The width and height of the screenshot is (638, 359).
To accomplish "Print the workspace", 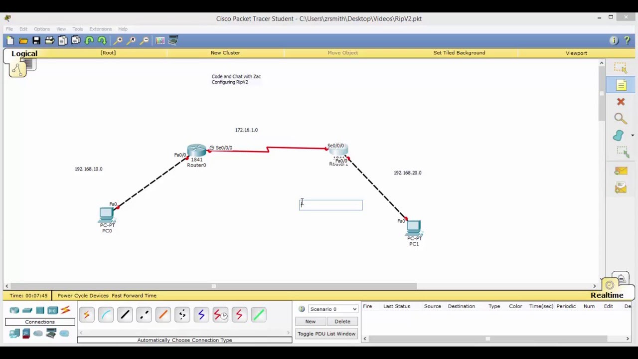I will tap(49, 41).
